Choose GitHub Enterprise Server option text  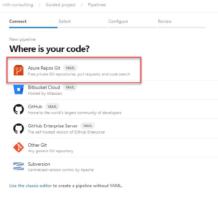(x=53, y=126)
